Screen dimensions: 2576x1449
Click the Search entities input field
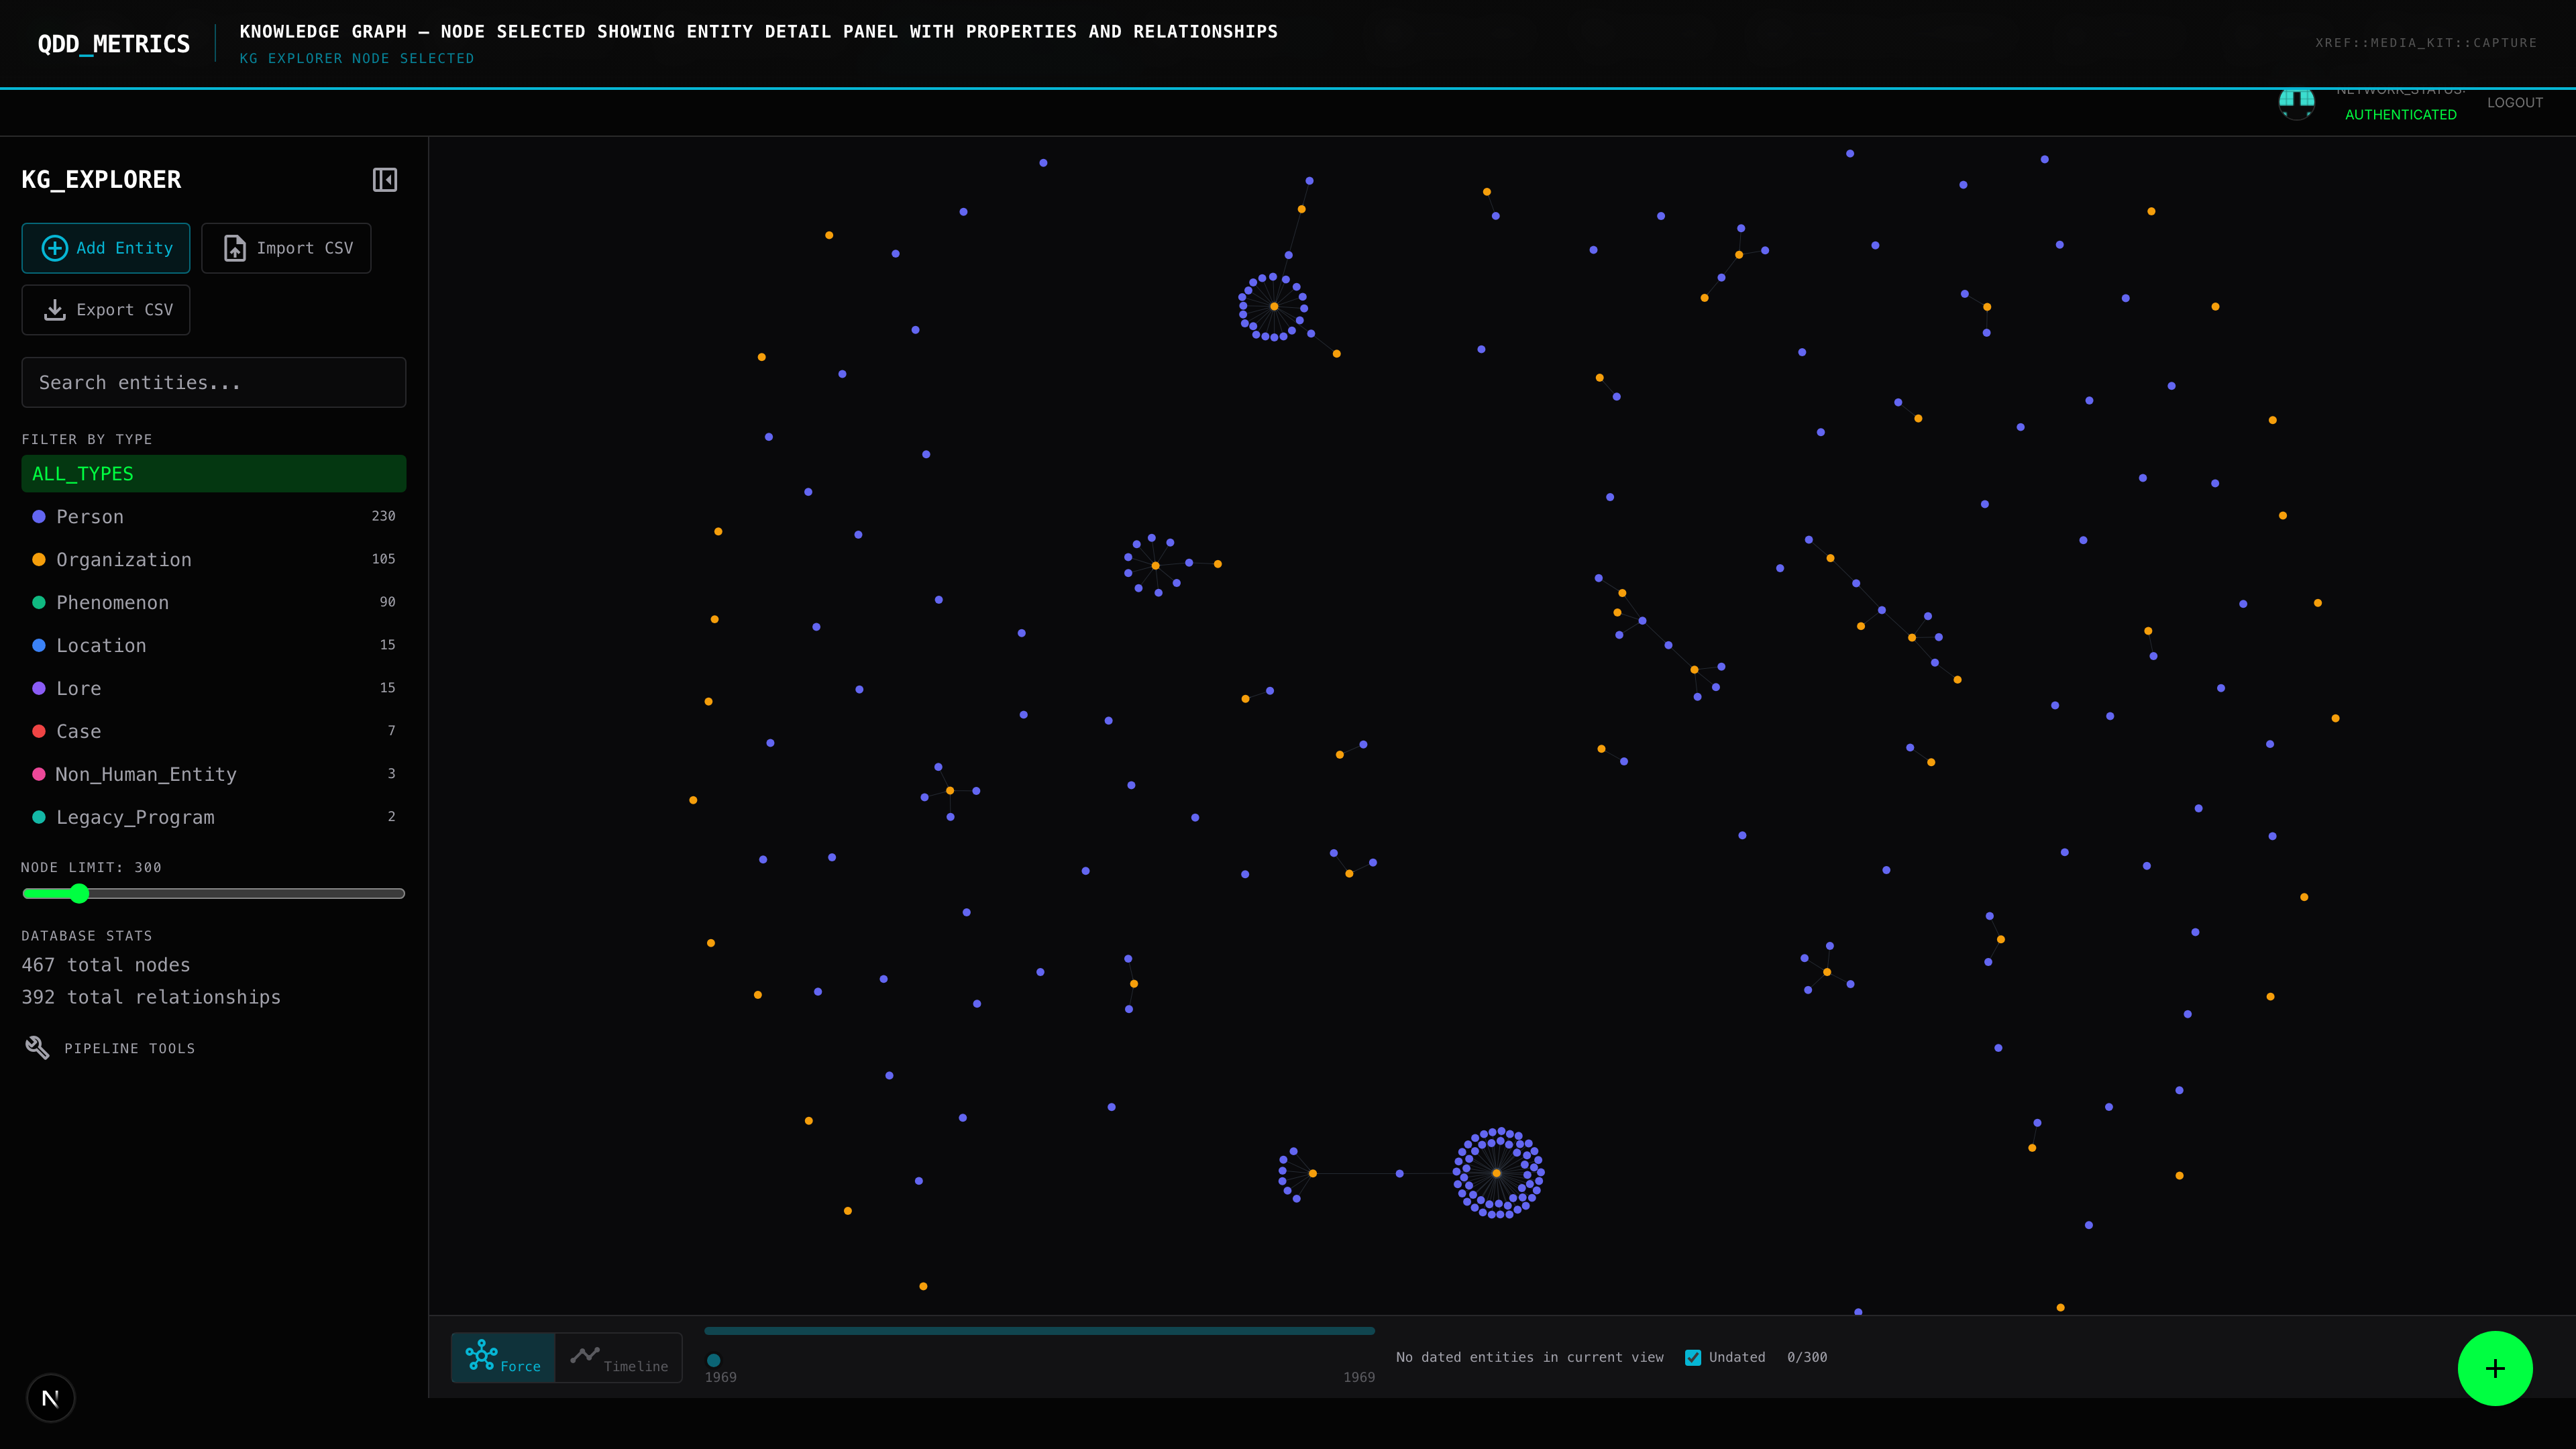coord(213,382)
